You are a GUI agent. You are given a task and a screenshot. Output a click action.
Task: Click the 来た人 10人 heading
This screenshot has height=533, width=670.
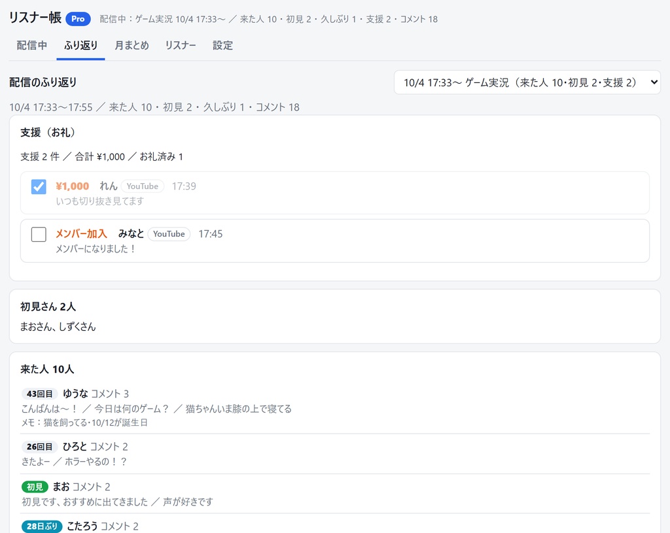click(x=47, y=370)
